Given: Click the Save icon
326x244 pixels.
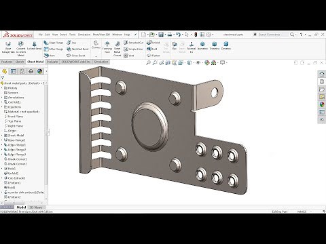Looking at the screenshot, I should tap(161, 35).
